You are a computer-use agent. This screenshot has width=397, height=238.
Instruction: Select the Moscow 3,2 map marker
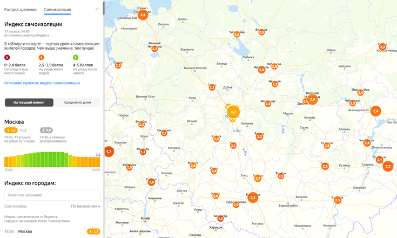coord(233,112)
